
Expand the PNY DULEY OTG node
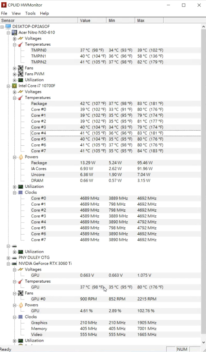click(x=8, y=258)
